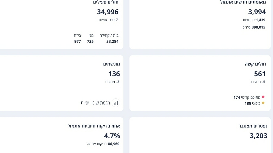Click the 86,960 בדיקות אתמול line
Image resolution: width=273 pixels, height=153 pixels.
[x=103, y=144]
